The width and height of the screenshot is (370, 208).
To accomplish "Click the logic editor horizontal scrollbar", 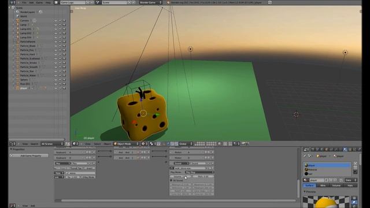I will [179, 200].
